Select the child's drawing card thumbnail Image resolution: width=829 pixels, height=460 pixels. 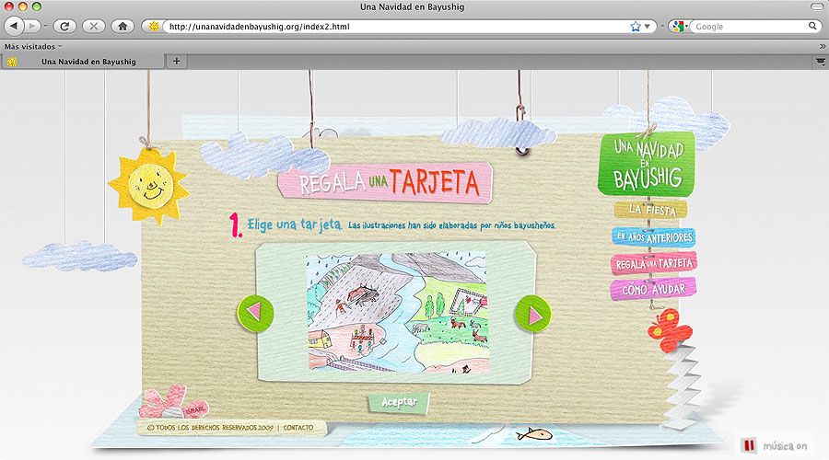[397, 313]
